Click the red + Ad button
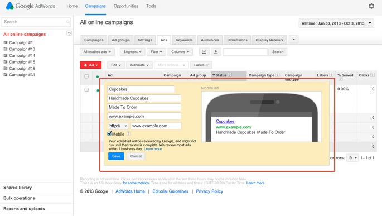Image resolution: width=382 pixels, height=216 pixels. [x=91, y=65]
